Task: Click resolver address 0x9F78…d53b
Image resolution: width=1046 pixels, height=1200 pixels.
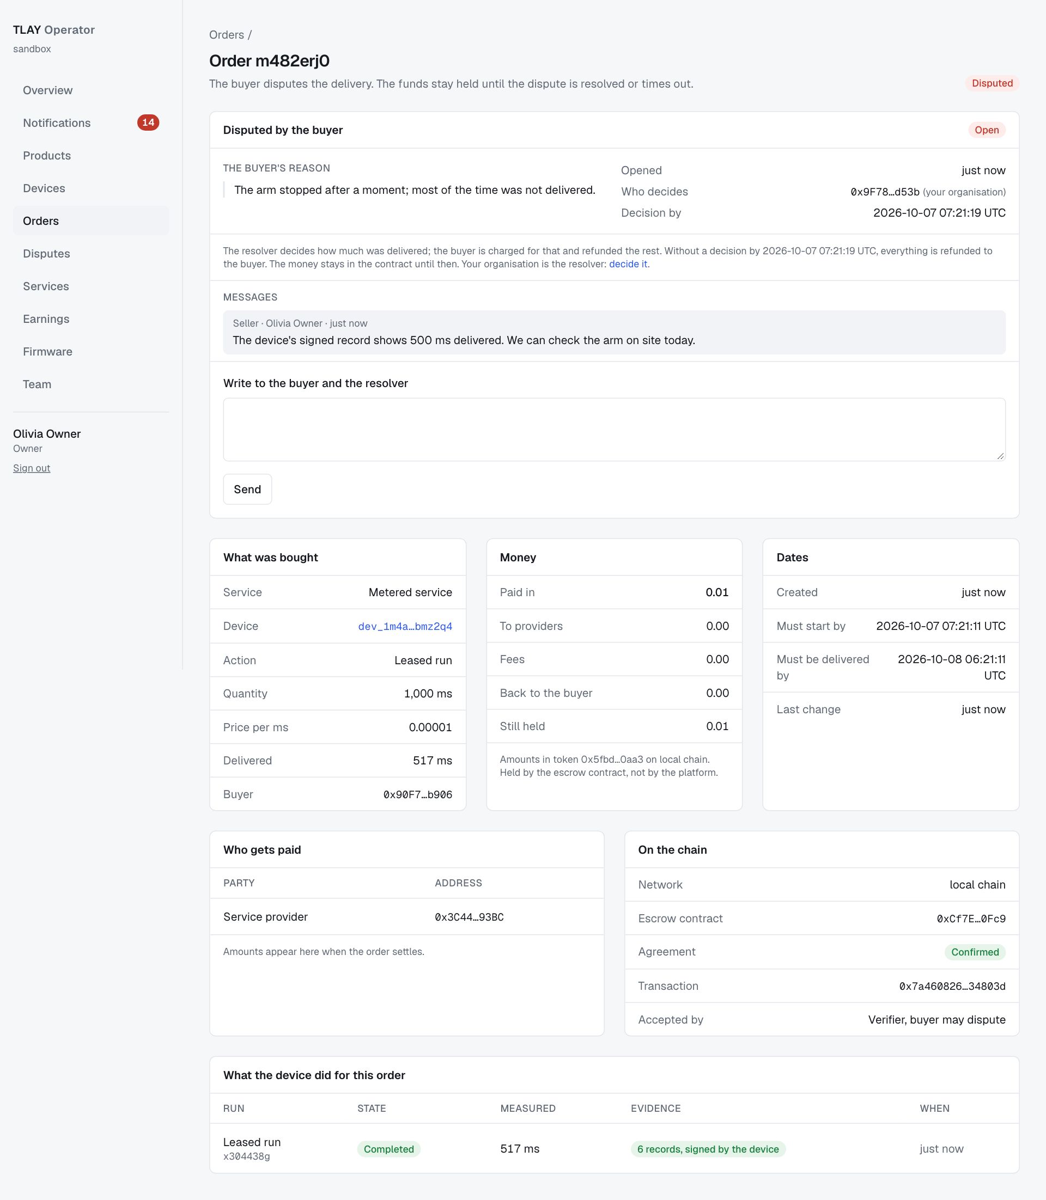Action: click(884, 193)
